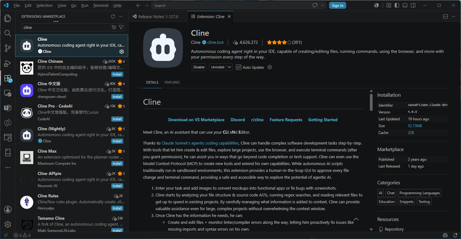Toggle the bottom panel visibility

pyautogui.click(x=405, y=5)
